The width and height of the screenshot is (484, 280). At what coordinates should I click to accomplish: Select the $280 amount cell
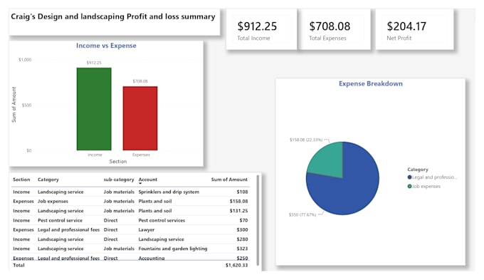(242, 239)
